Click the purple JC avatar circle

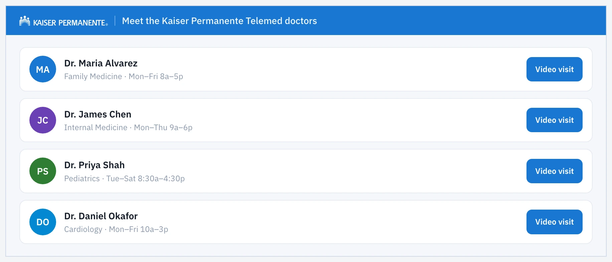(43, 120)
